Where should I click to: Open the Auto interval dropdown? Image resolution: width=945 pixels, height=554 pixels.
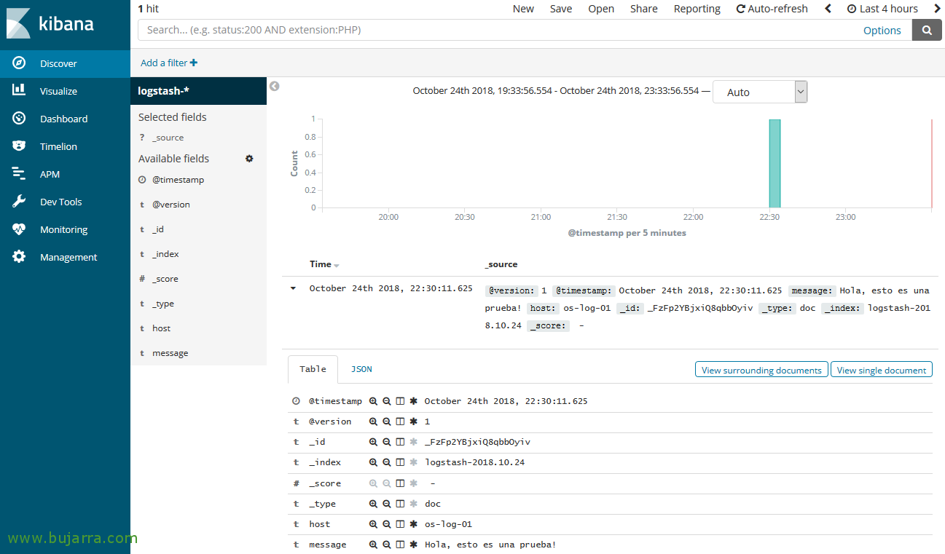(x=760, y=92)
